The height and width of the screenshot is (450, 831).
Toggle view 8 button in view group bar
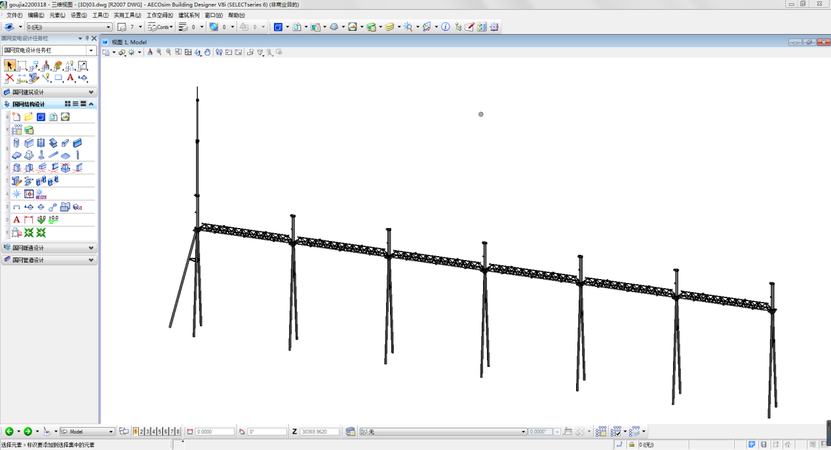(x=178, y=432)
